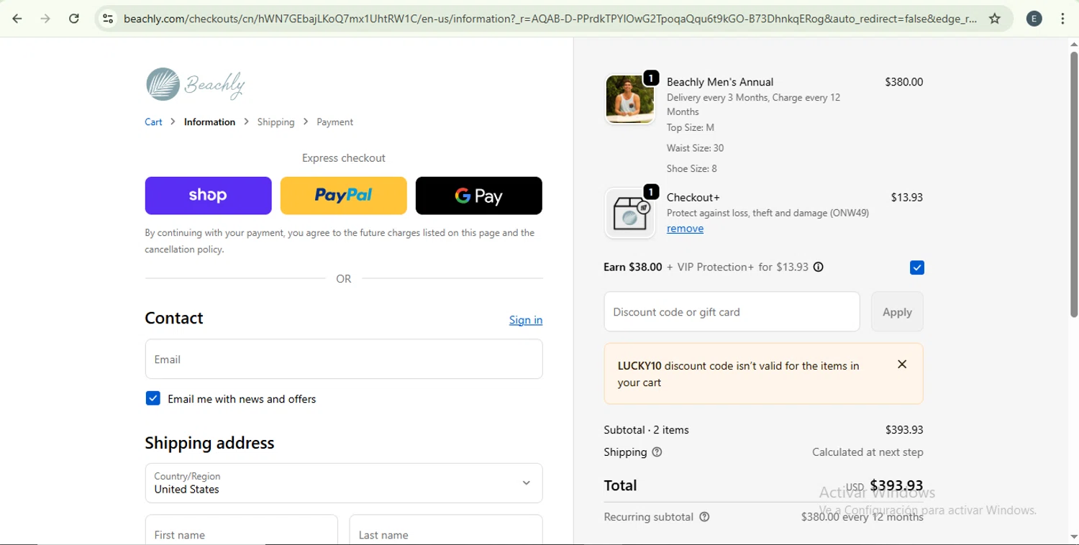Click 'Top Size: M' text
The height and width of the screenshot is (545, 1079).
pyautogui.click(x=691, y=127)
